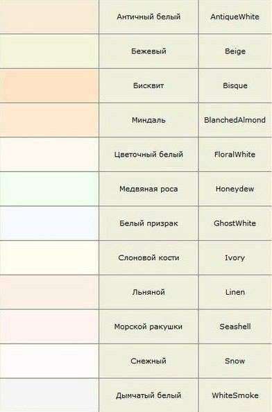Select the 'Медвяная роса' name cell
The image size is (272, 412).
148,189
